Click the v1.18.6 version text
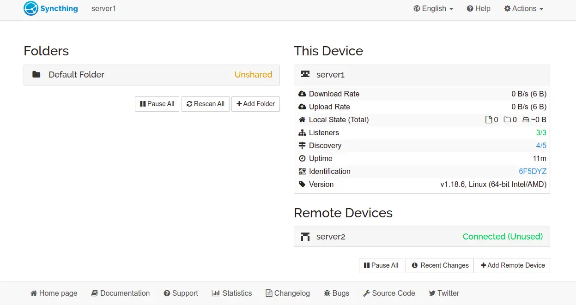 point(493,184)
